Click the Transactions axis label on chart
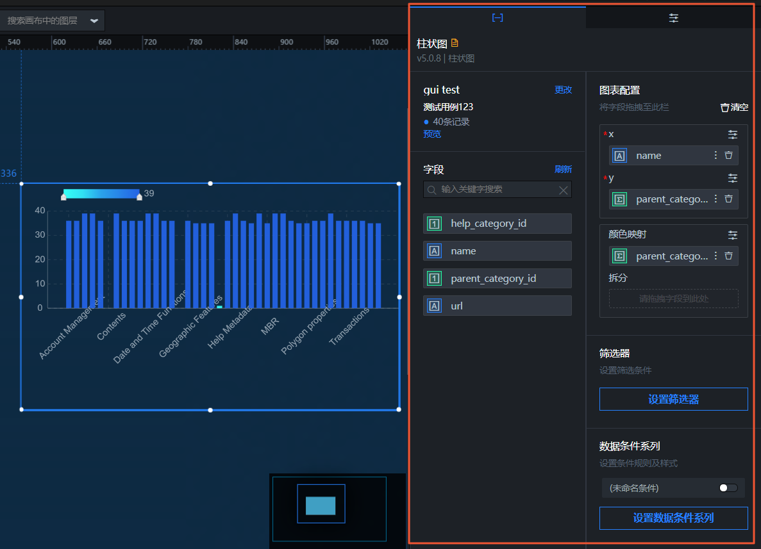 tap(349, 327)
